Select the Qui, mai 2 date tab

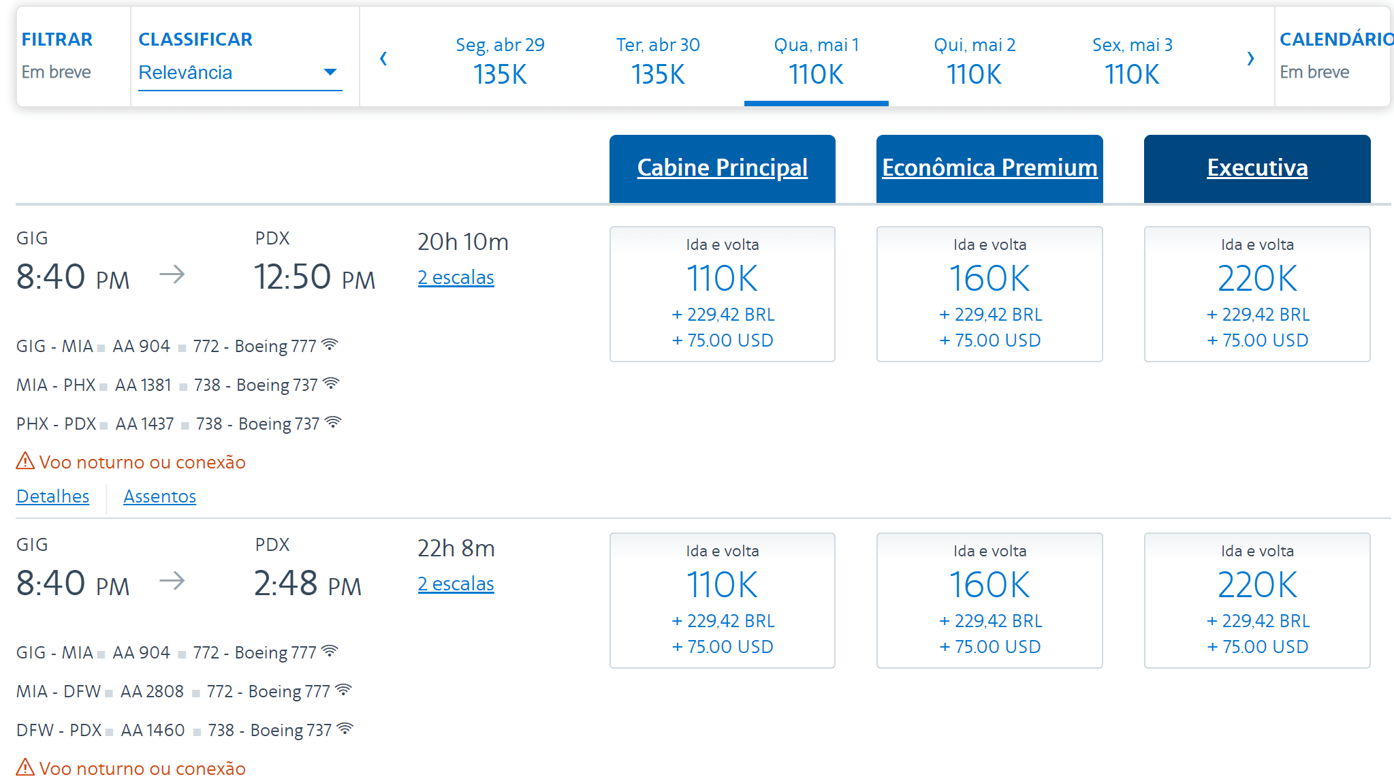click(975, 60)
